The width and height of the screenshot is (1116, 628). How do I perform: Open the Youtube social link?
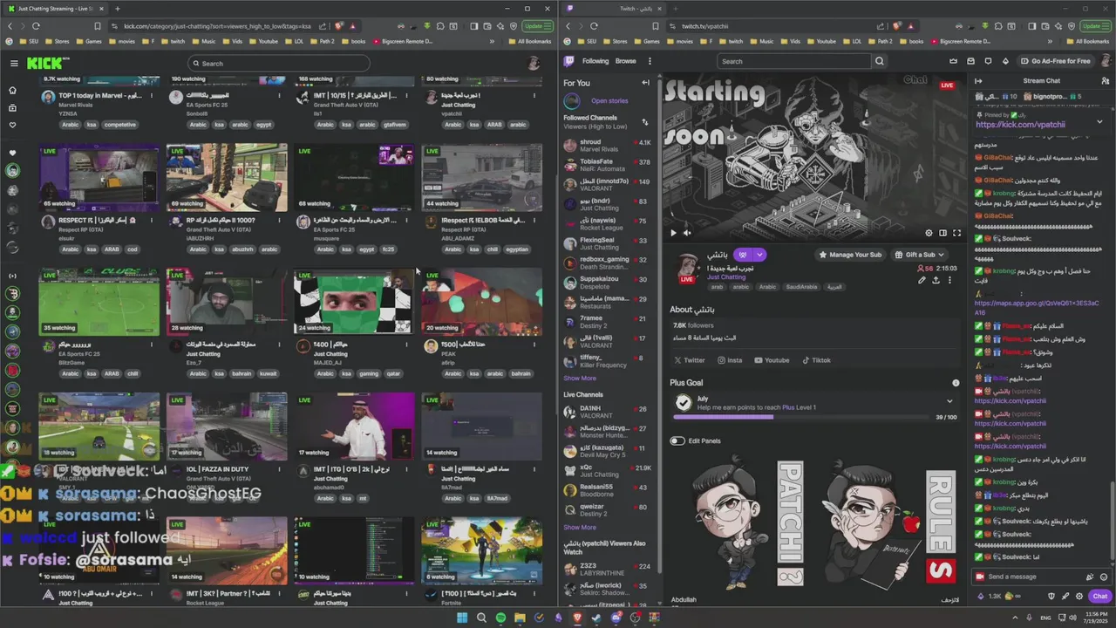[x=772, y=360]
